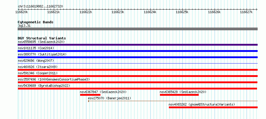The width and height of the screenshot is (266, 119).
Task: Click the 116621k ruler tick label
Action: point(54,12)
